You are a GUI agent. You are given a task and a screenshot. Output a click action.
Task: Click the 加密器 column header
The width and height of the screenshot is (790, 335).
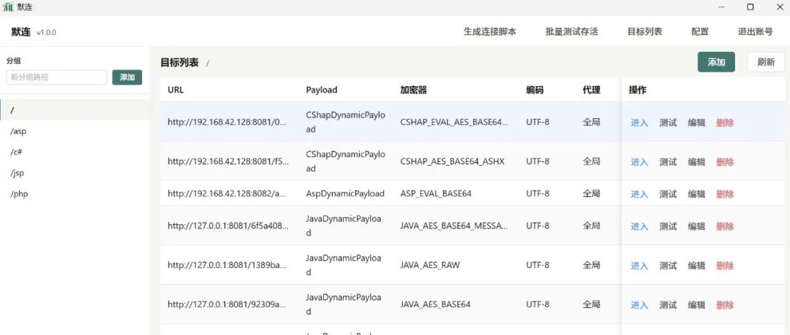[413, 90]
